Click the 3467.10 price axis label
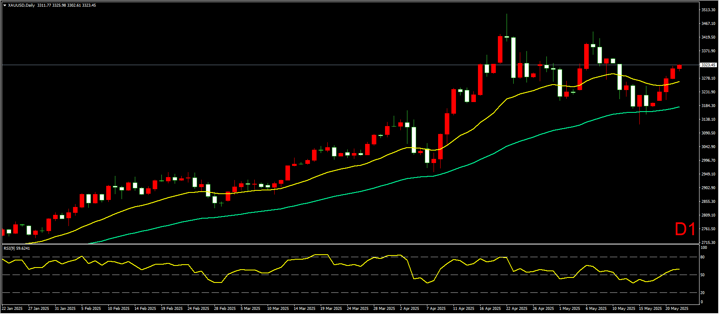719x314 pixels. (708, 24)
